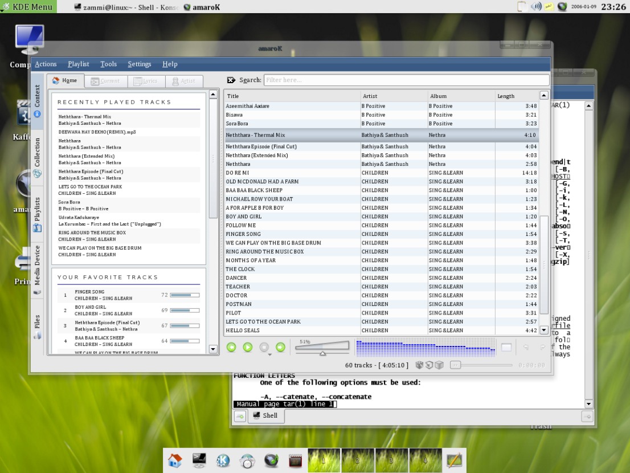
Task: Click the yellow sticky notes tray icon
Action: (549, 6)
